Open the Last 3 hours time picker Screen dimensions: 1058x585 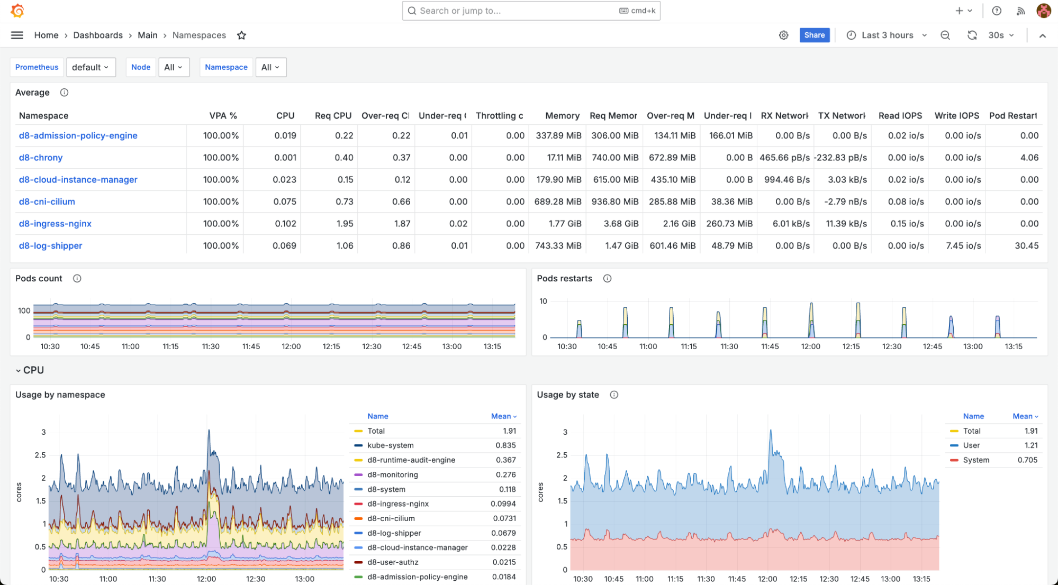(x=887, y=35)
